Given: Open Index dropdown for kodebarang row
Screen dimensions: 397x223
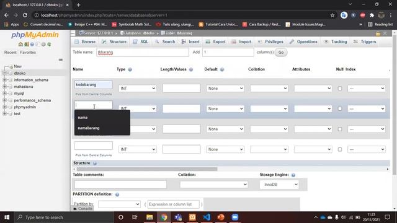Looking at the screenshot, I should [x=367, y=88].
